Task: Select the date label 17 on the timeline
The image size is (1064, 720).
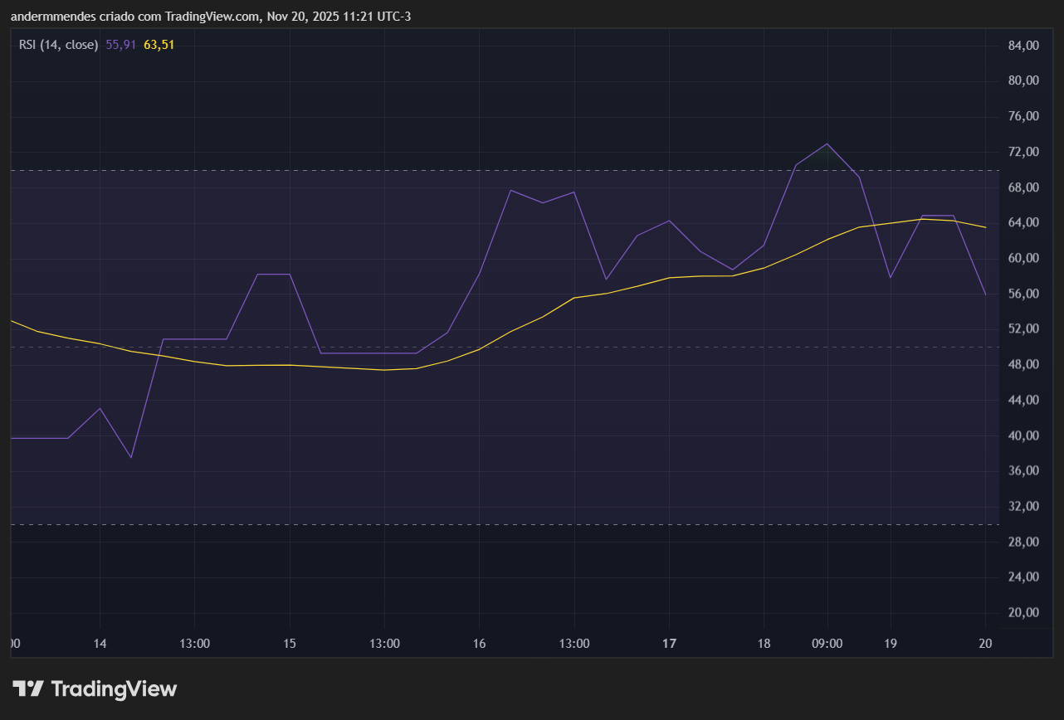Action: click(x=669, y=643)
